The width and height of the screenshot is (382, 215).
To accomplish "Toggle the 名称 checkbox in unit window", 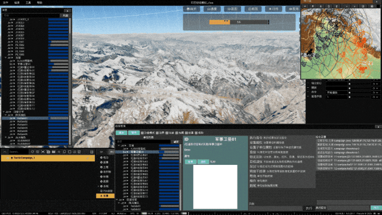I will [x=196, y=133].
